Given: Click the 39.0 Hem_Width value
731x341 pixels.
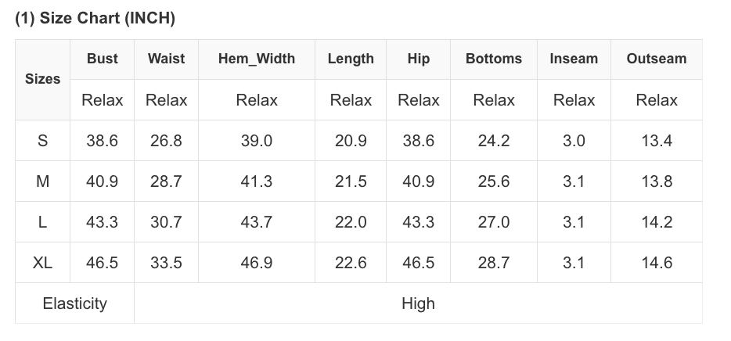Looking at the screenshot, I should [x=257, y=141].
